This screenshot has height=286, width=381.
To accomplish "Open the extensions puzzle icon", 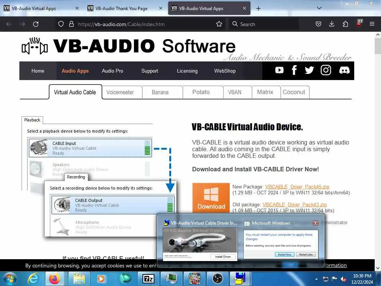I will click(345, 24).
